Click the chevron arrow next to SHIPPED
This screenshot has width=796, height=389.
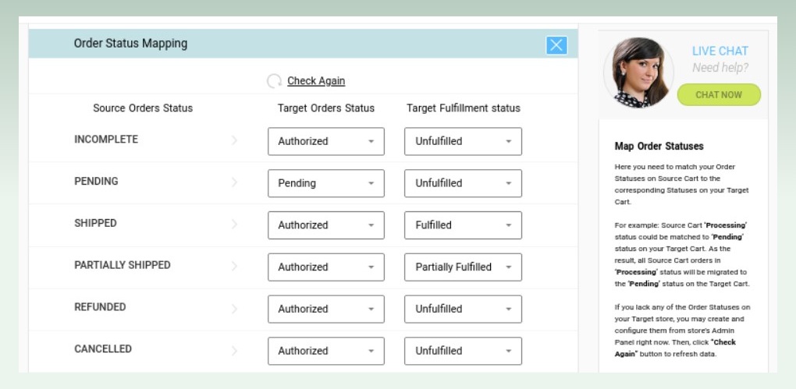(234, 224)
